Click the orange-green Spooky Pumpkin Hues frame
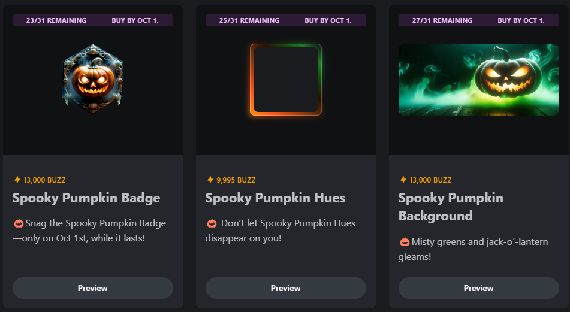The width and height of the screenshot is (570, 312). (x=286, y=80)
